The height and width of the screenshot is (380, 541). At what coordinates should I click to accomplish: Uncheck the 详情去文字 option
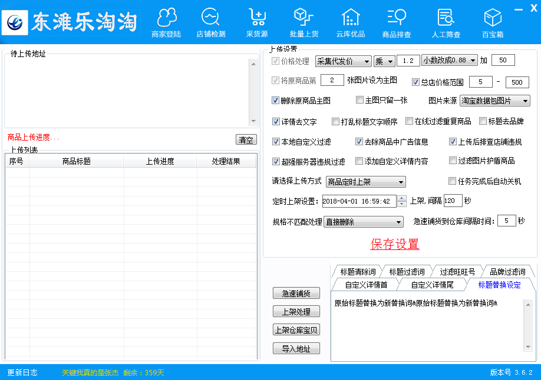pyautogui.click(x=276, y=121)
